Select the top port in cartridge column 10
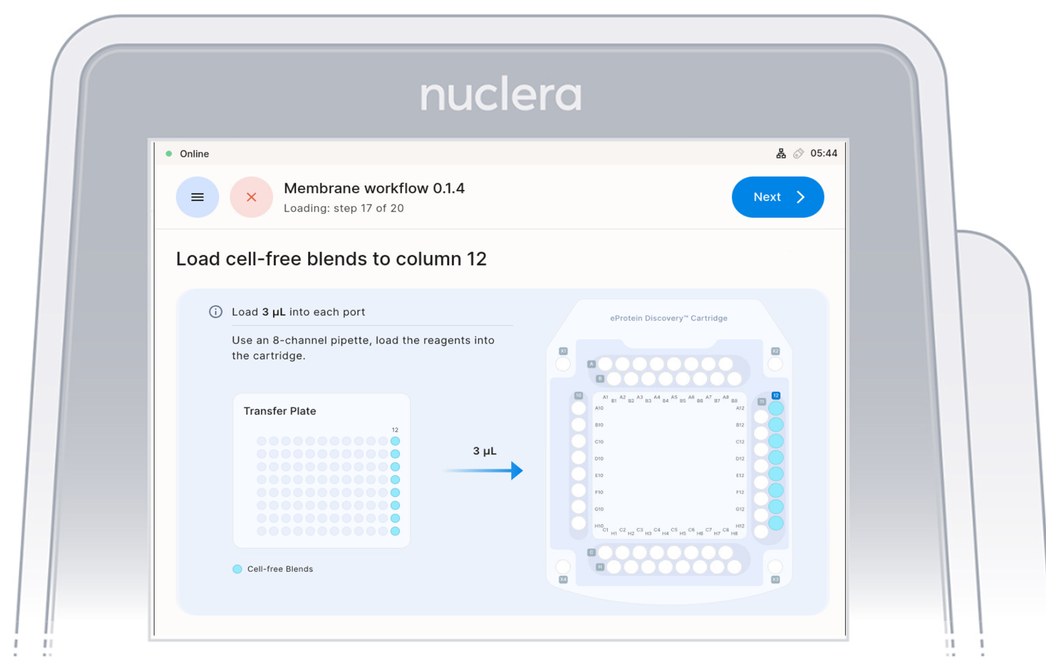The width and height of the screenshot is (1046, 667). pos(578,408)
